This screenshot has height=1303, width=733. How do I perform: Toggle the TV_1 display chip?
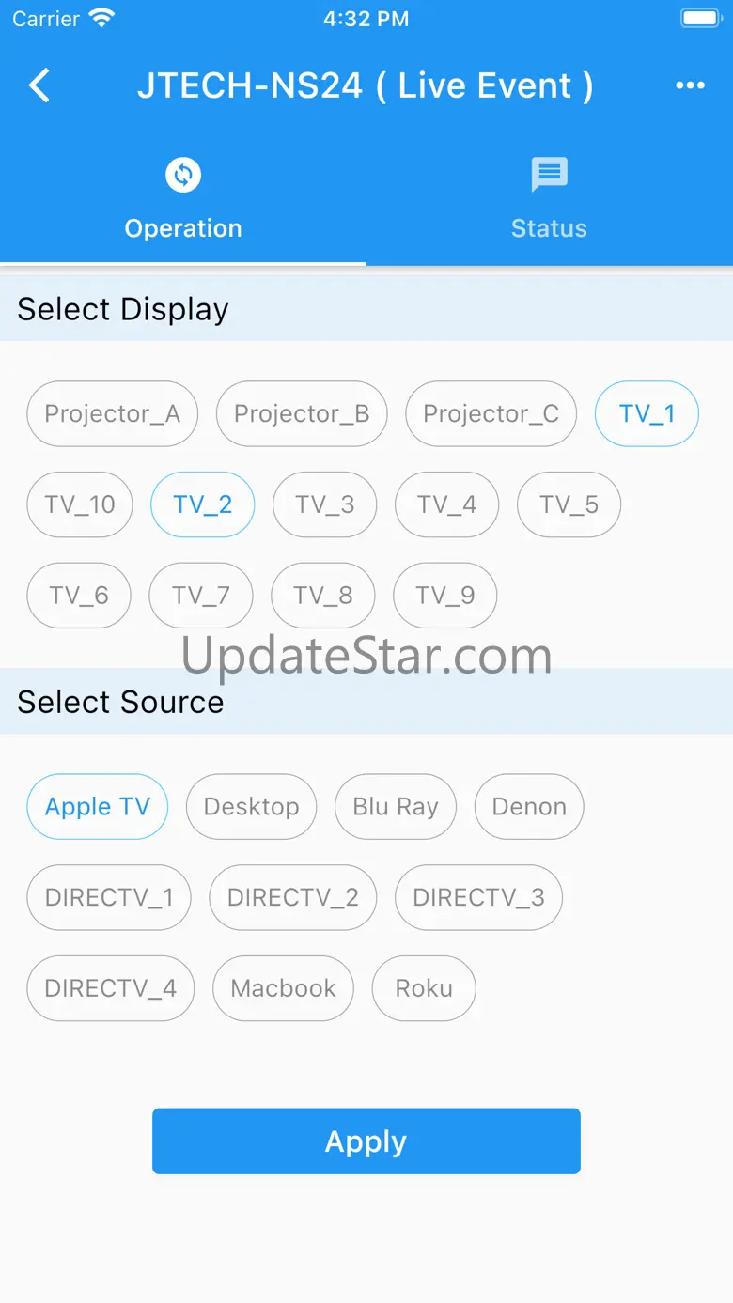click(x=647, y=413)
